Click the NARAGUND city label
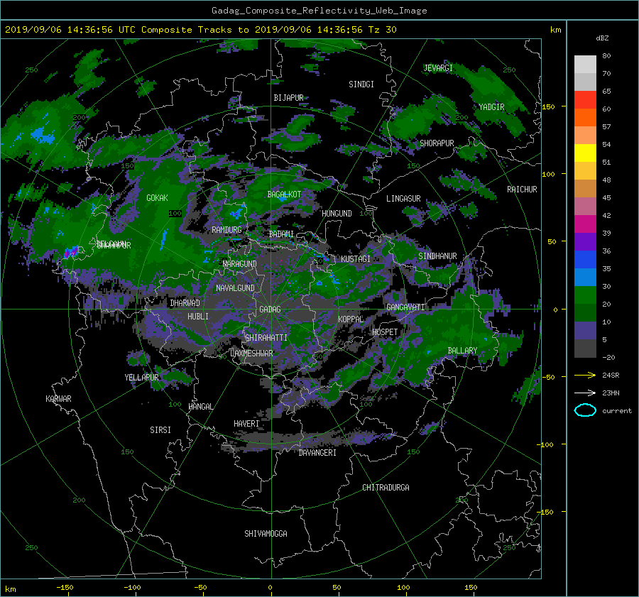Image resolution: width=639 pixels, height=597 pixels. [x=240, y=264]
